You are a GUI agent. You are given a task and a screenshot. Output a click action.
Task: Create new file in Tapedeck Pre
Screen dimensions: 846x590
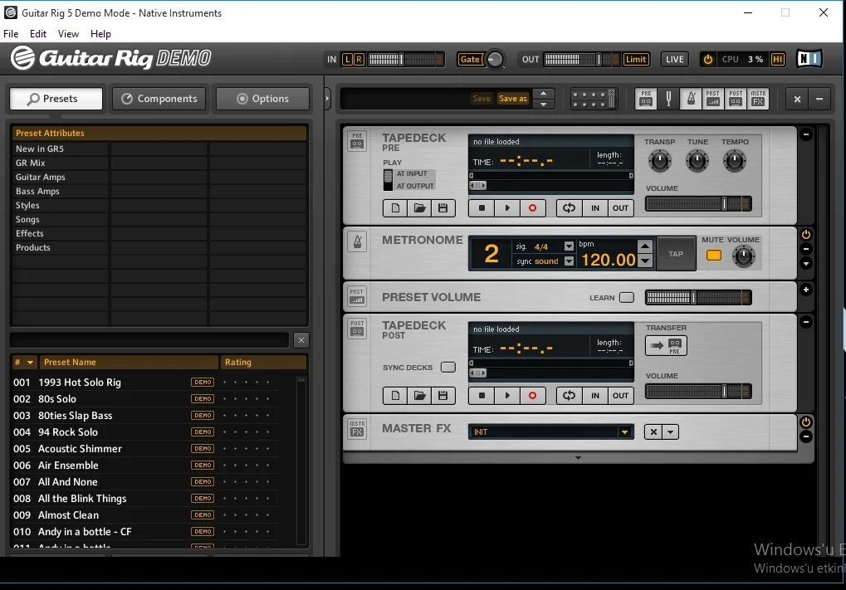395,207
